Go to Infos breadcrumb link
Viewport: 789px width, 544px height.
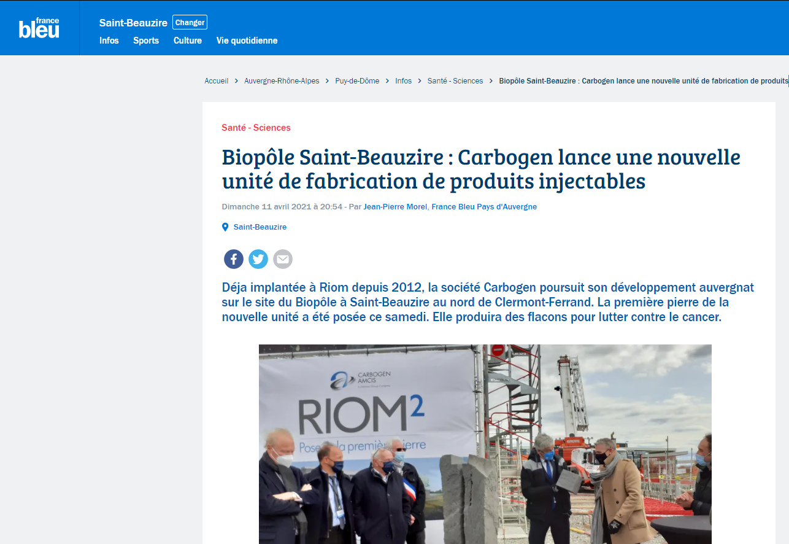pyautogui.click(x=404, y=81)
